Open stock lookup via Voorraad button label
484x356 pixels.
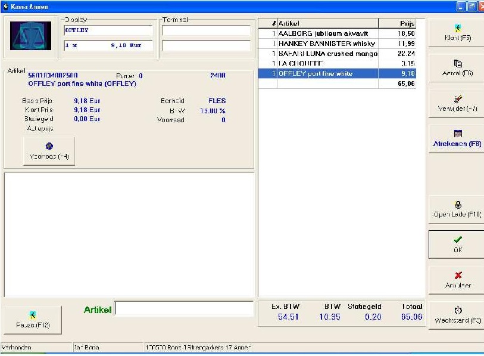[x=49, y=156]
